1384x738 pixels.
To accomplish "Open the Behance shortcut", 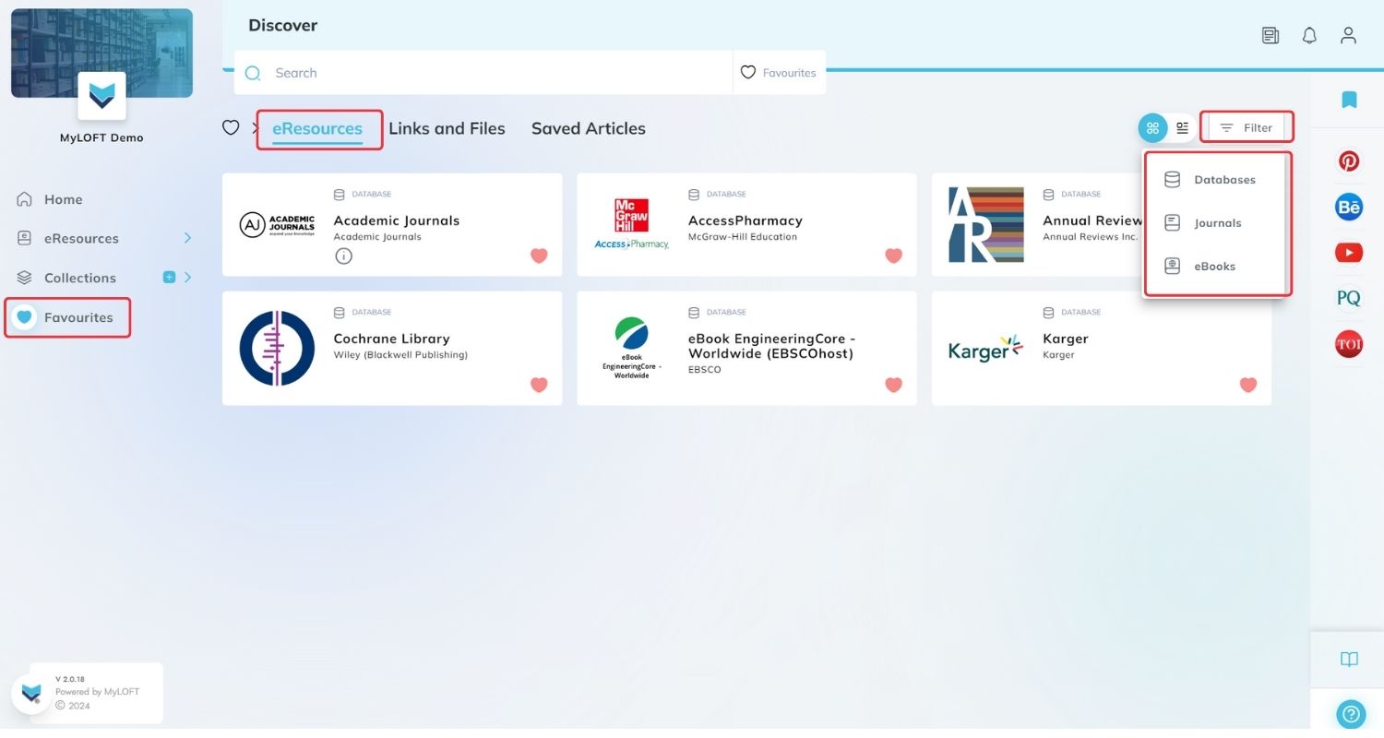I will (1349, 207).
